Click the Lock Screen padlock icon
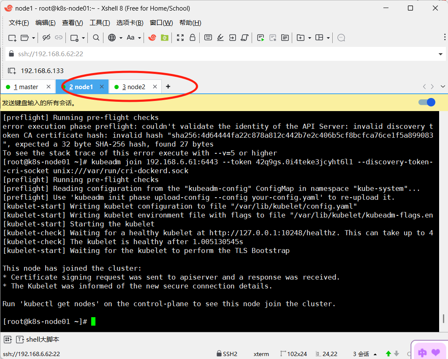The width and height of the screenshot is (448, 359). 193,38
